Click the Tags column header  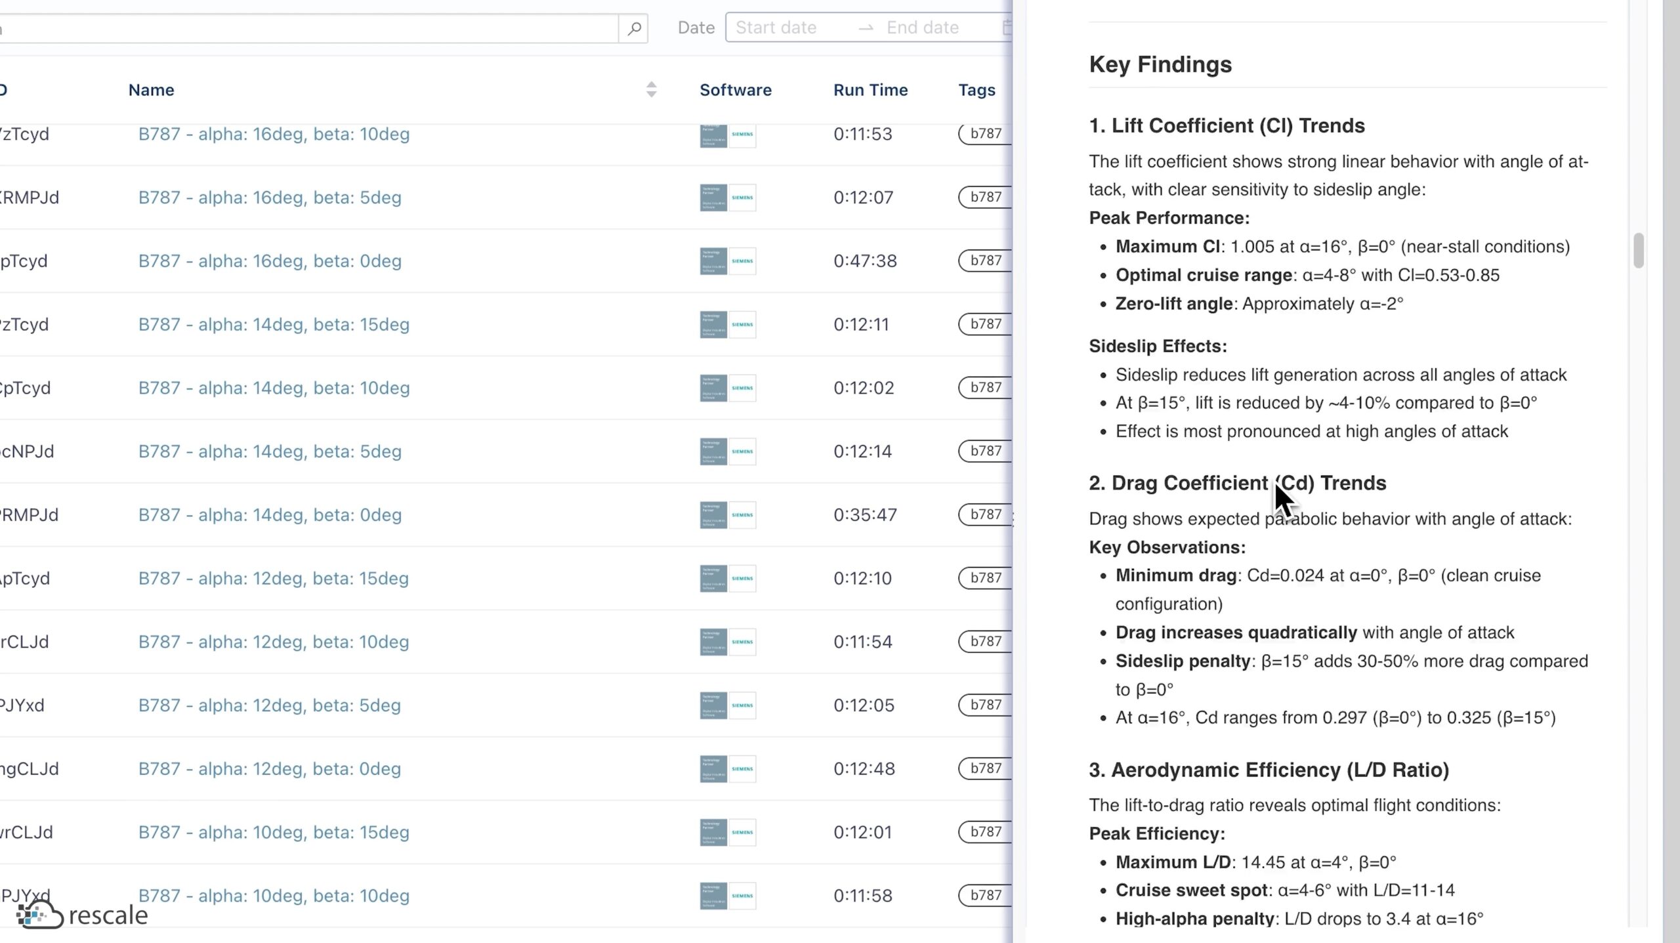tap(976, 91)
